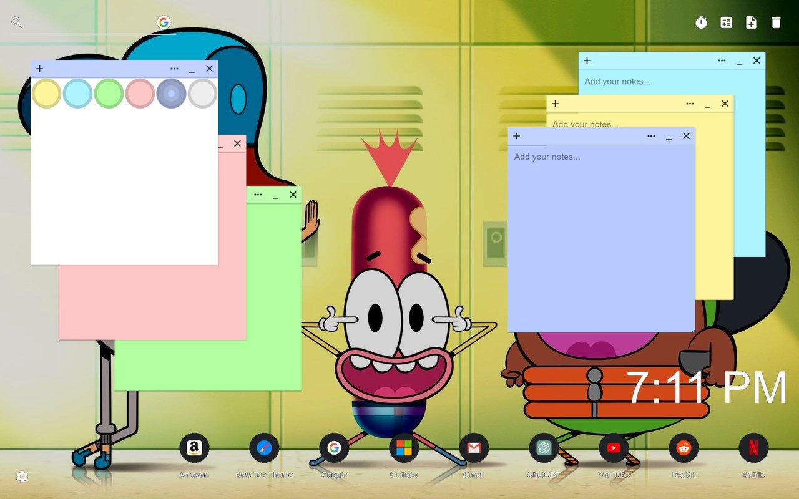Open the YouTube shortcut
This screenshot has width=799, height=499.
click(614, 448)
